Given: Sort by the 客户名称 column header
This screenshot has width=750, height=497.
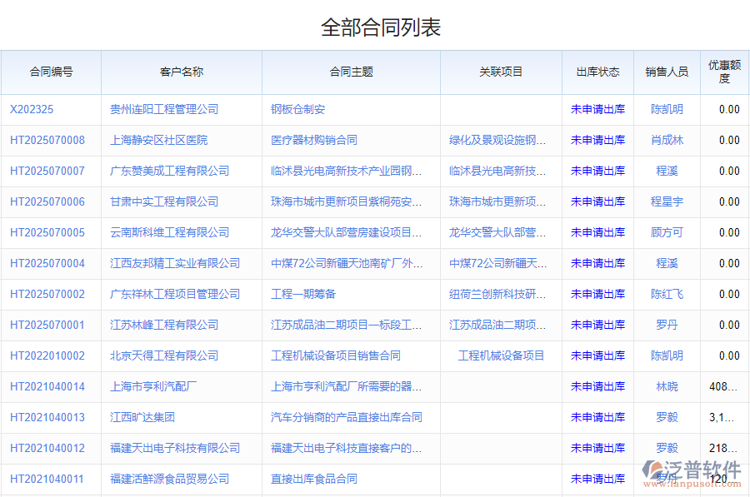Looking at the screenshot, I should [181, 72].
